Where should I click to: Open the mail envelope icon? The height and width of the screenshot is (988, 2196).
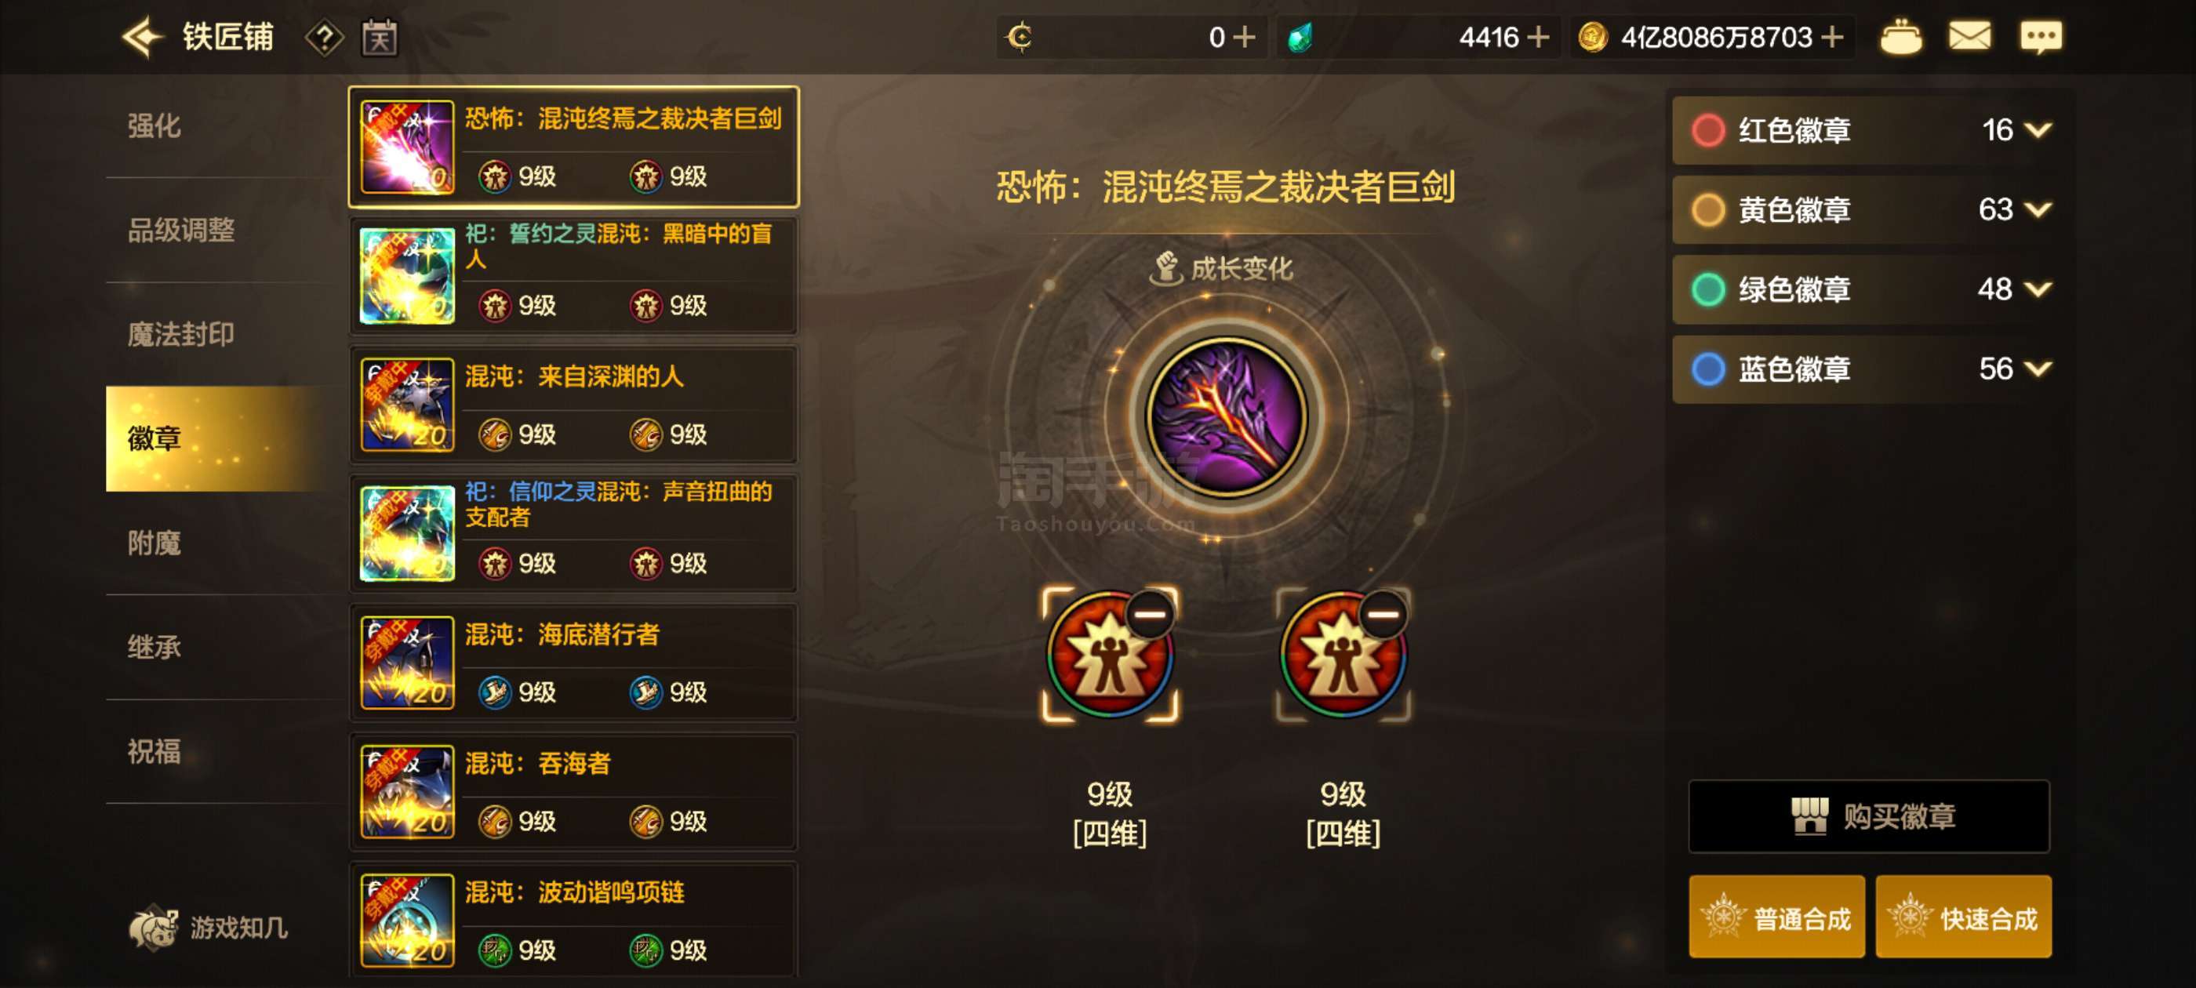(x=1969, y=37)
